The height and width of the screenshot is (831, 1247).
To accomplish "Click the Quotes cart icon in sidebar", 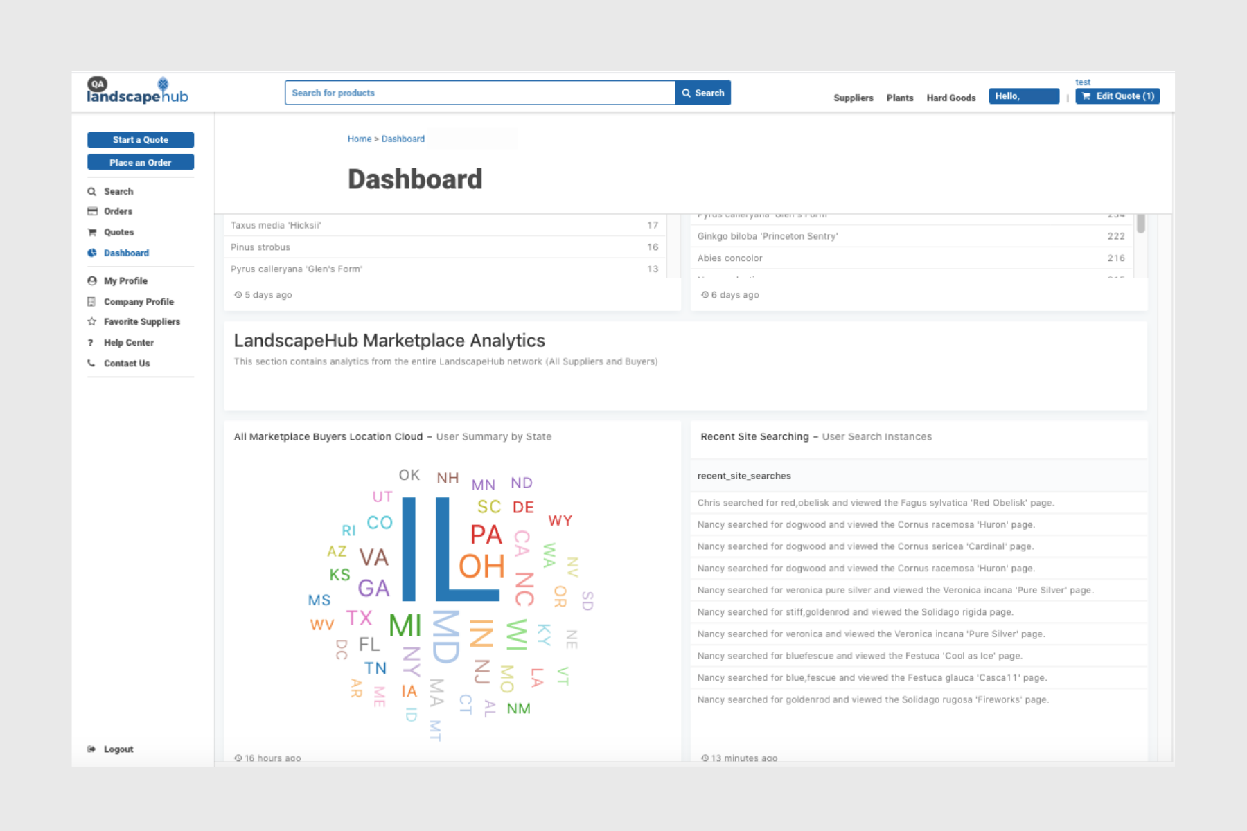I will coord(91,233).
